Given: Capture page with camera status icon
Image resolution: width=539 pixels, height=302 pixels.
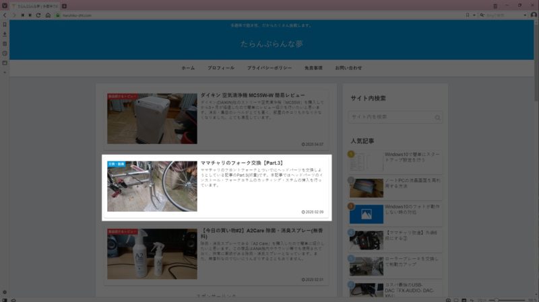Looking at the screenshot, I should (448, 300).
